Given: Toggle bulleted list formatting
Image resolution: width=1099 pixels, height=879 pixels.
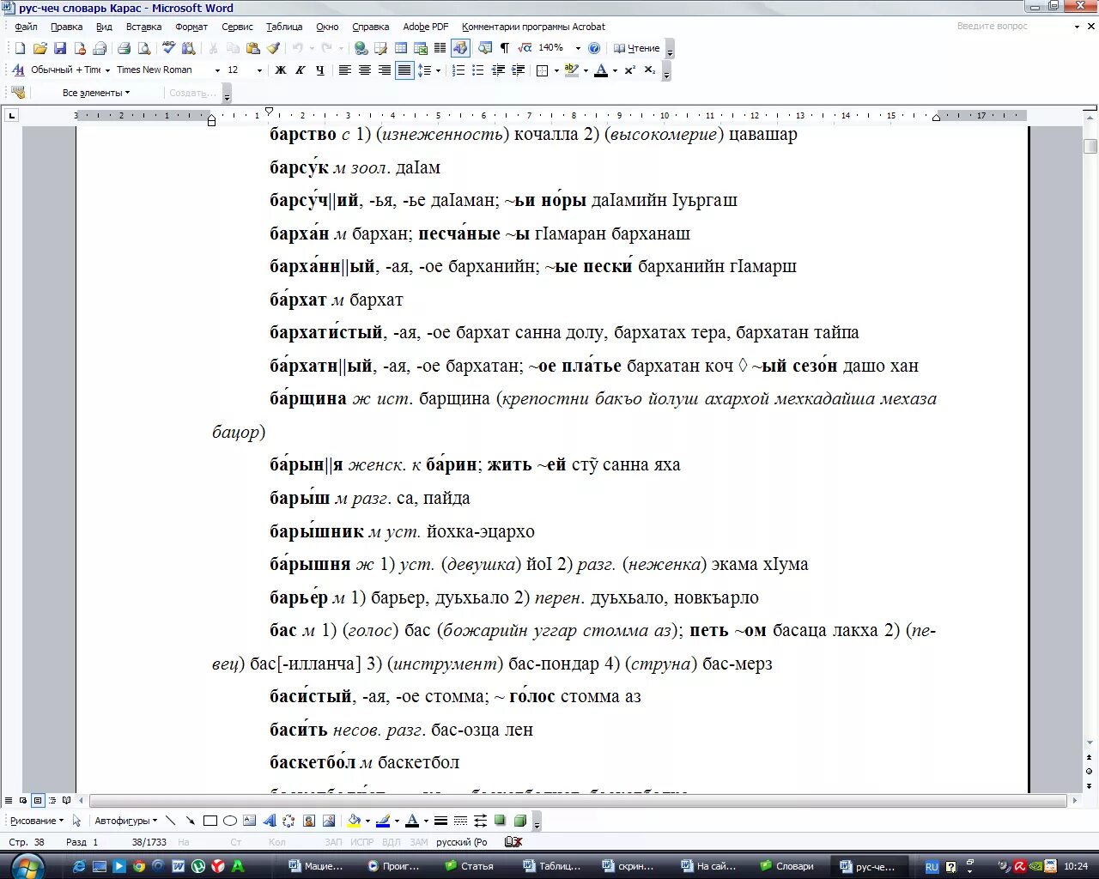Looking at the screenshot, I should click(478, 70).
